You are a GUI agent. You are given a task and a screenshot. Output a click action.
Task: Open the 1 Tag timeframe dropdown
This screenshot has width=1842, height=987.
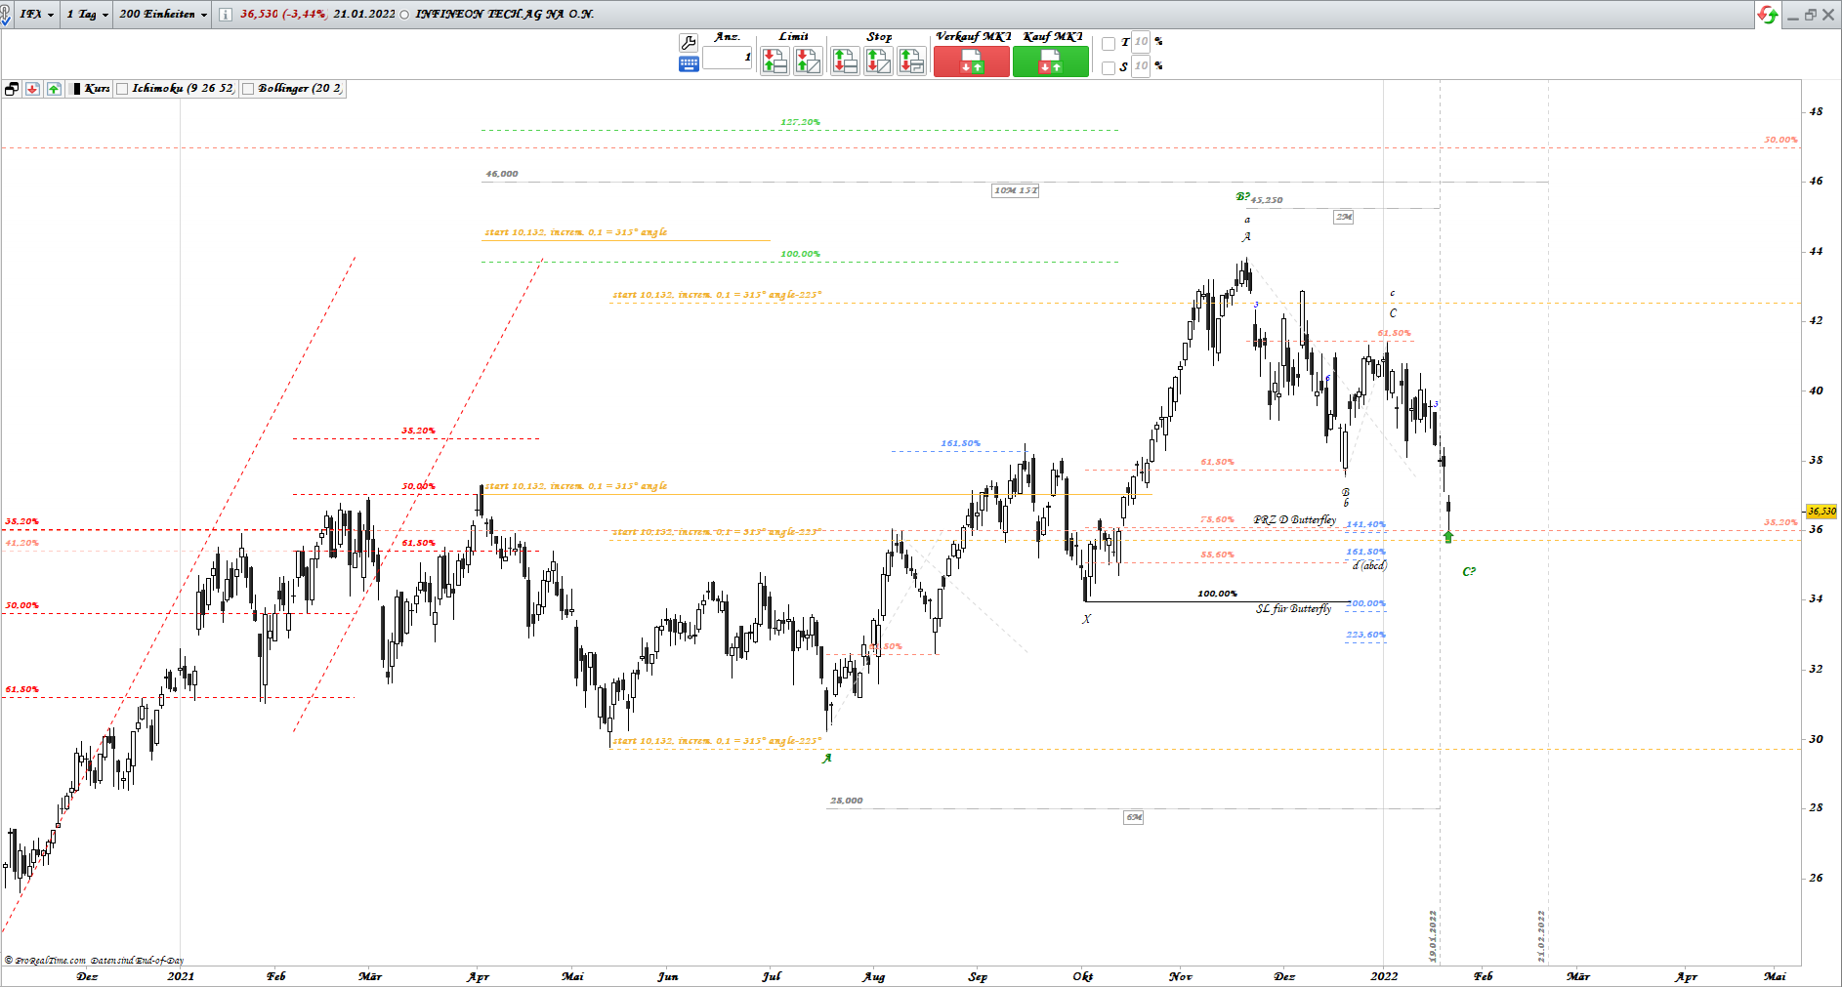[x=87, y=15]
